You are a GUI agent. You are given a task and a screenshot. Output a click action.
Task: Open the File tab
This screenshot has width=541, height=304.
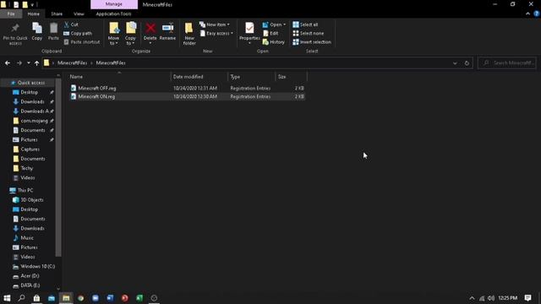[11, 14]
